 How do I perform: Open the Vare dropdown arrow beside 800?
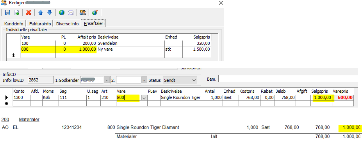pos(144,98)
